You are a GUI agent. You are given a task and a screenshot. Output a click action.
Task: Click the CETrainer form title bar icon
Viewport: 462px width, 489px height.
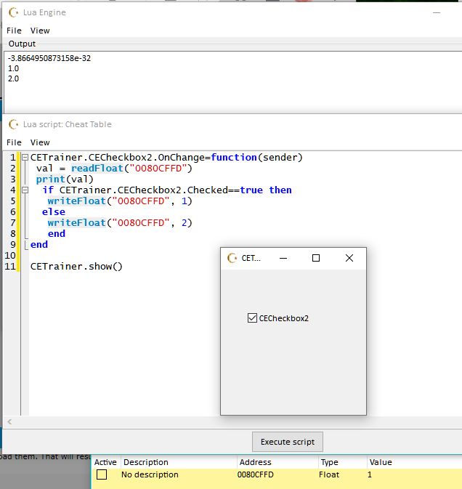(x=232, y=258)
